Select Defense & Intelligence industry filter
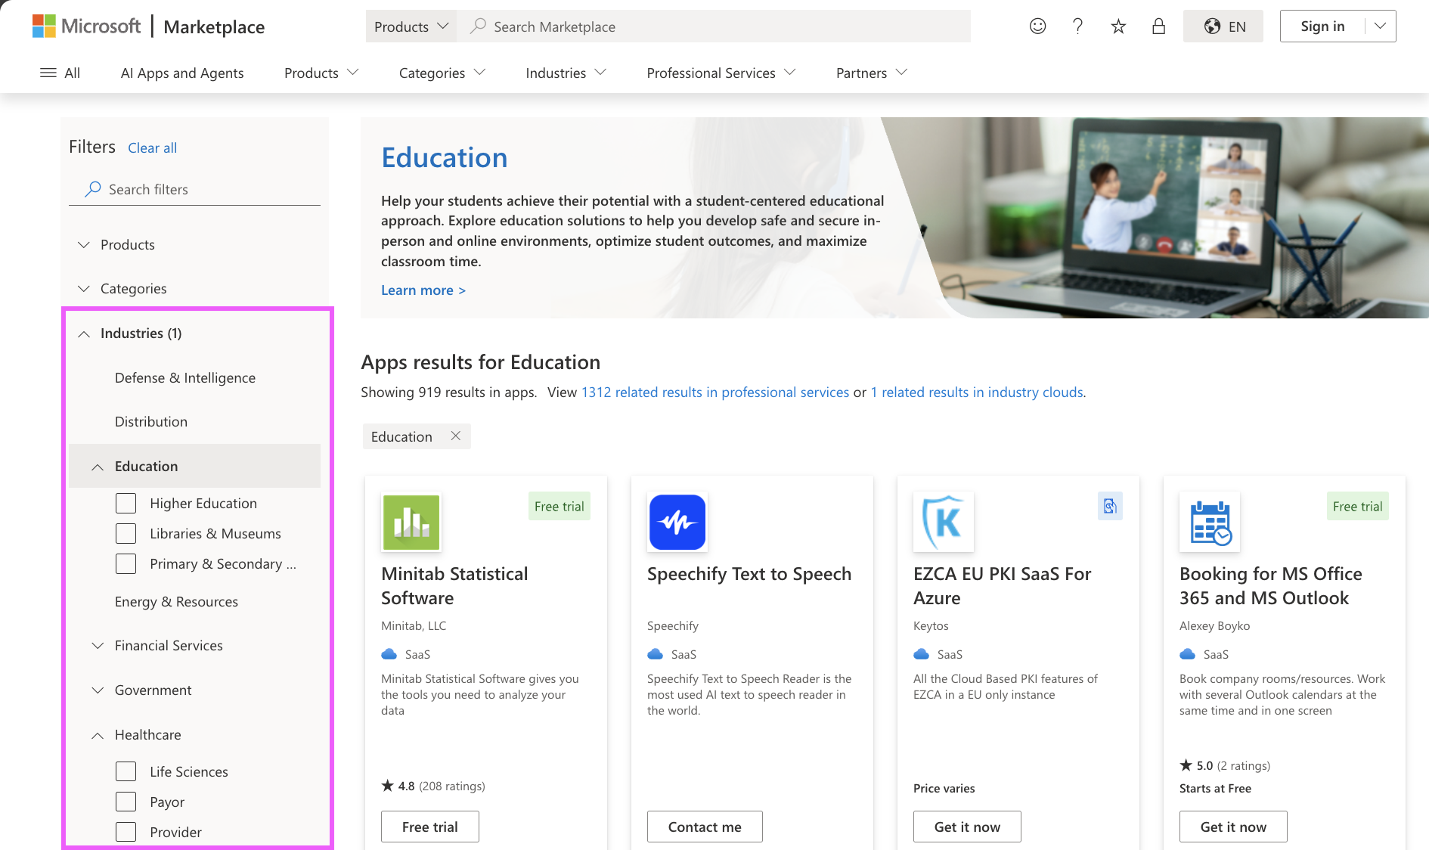Screen dimensions: 1429x850 185,377
